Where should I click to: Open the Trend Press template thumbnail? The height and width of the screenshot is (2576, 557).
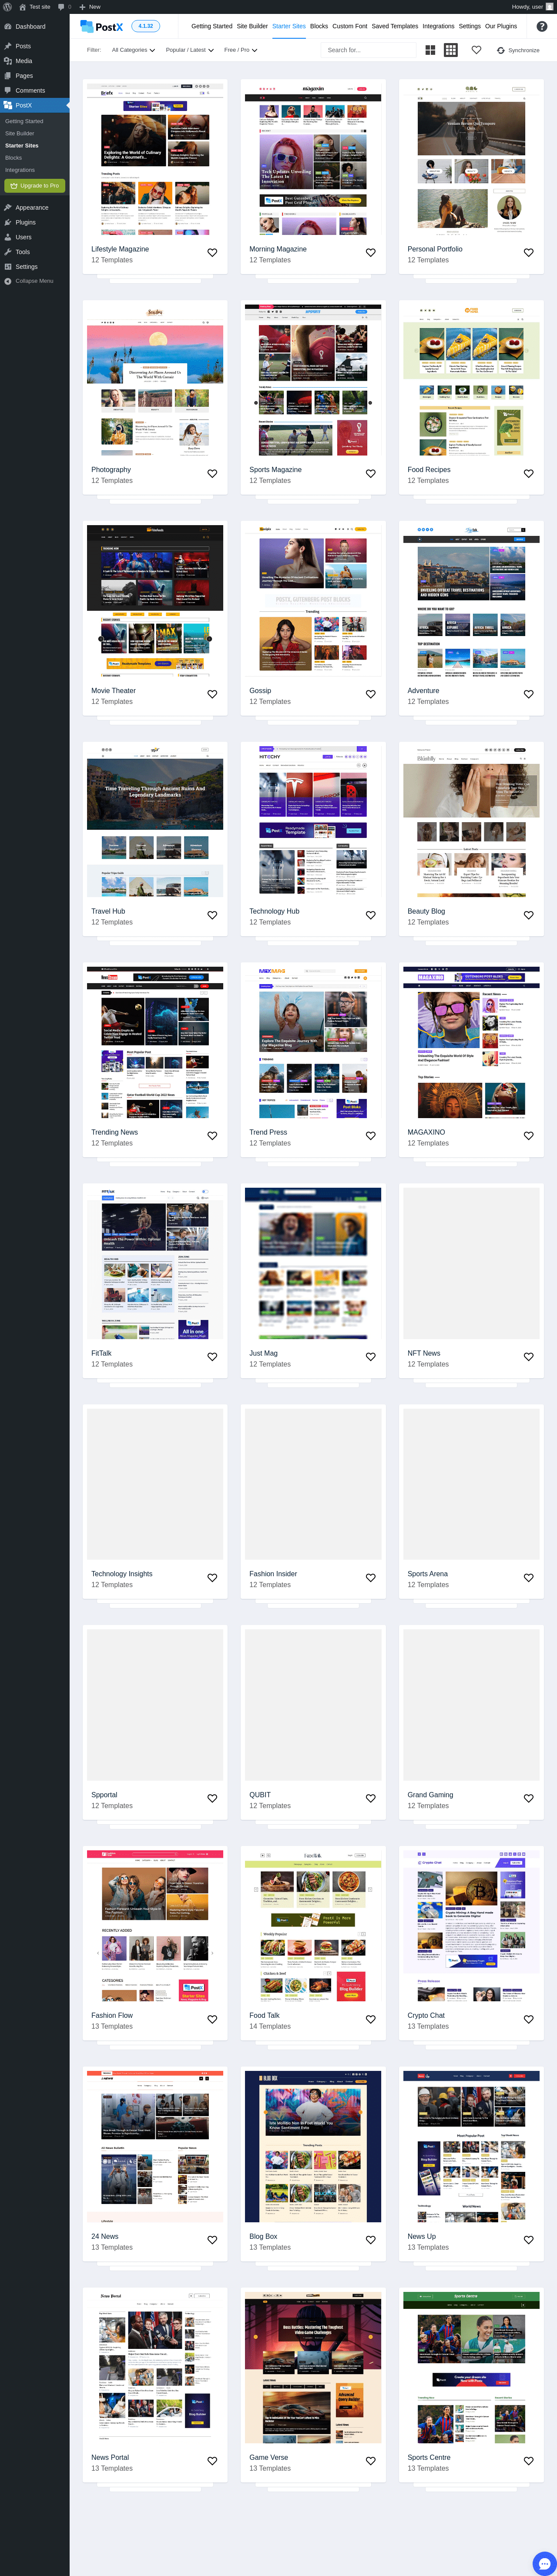[x=313, y=1042]
